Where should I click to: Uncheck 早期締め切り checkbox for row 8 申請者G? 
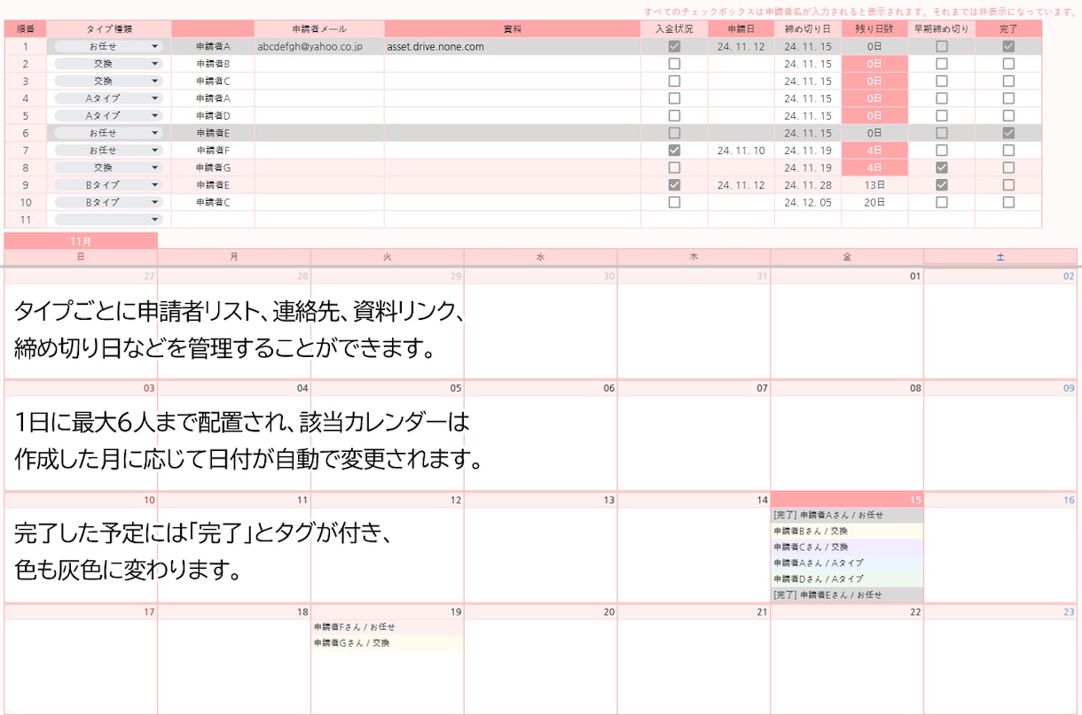click(x=942, y=167)
